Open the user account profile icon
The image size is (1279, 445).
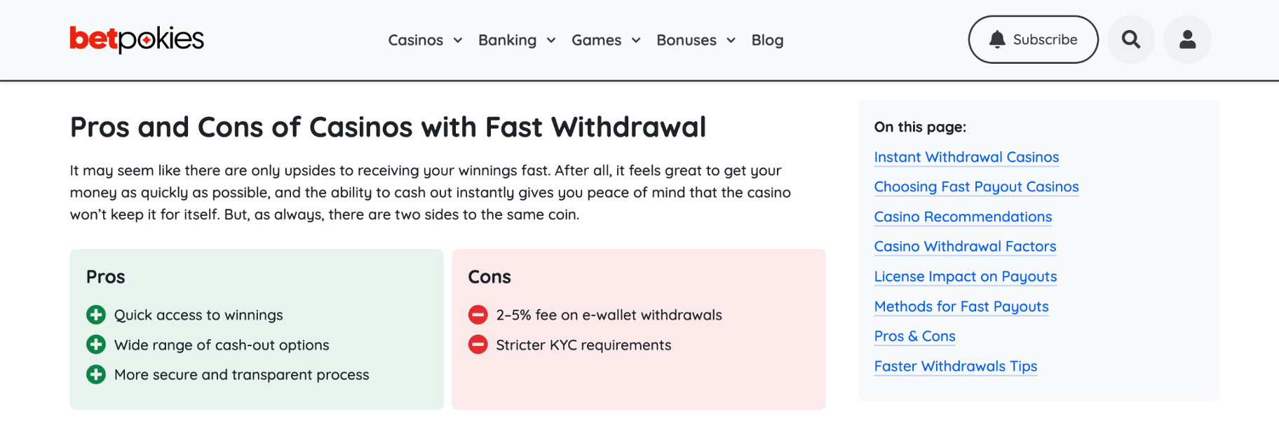coord(1187,39)
